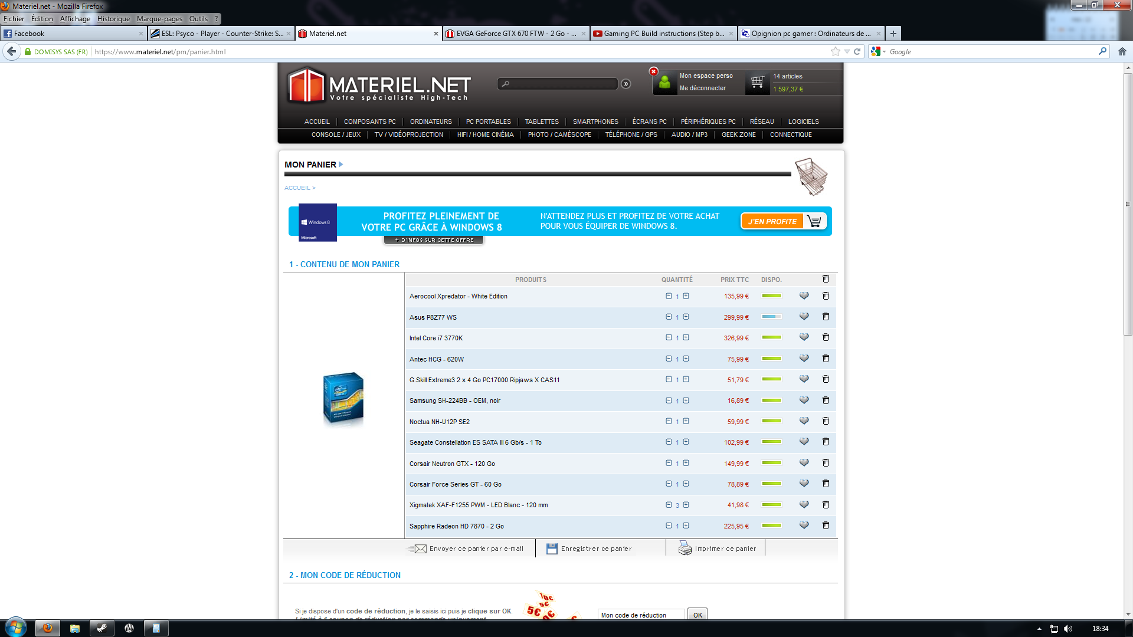The image size is (1133, 637).
Task: Increase the Aerocool Xpredator quantity
Action: point(686,296)
